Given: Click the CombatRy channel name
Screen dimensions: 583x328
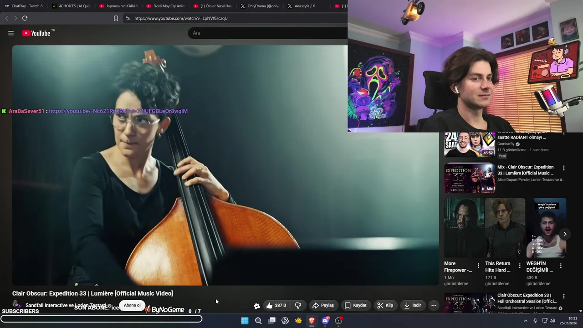Looking at the screenshot, I should [506, 144].
